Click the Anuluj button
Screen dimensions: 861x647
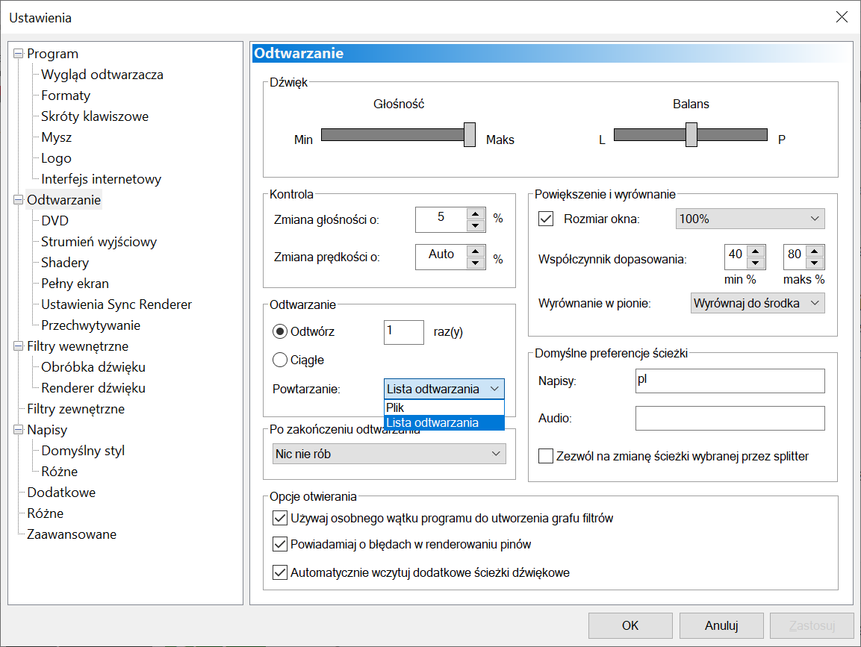point(721,625)
